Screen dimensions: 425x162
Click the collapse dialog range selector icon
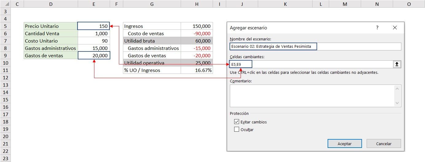(x=397, y=64)
